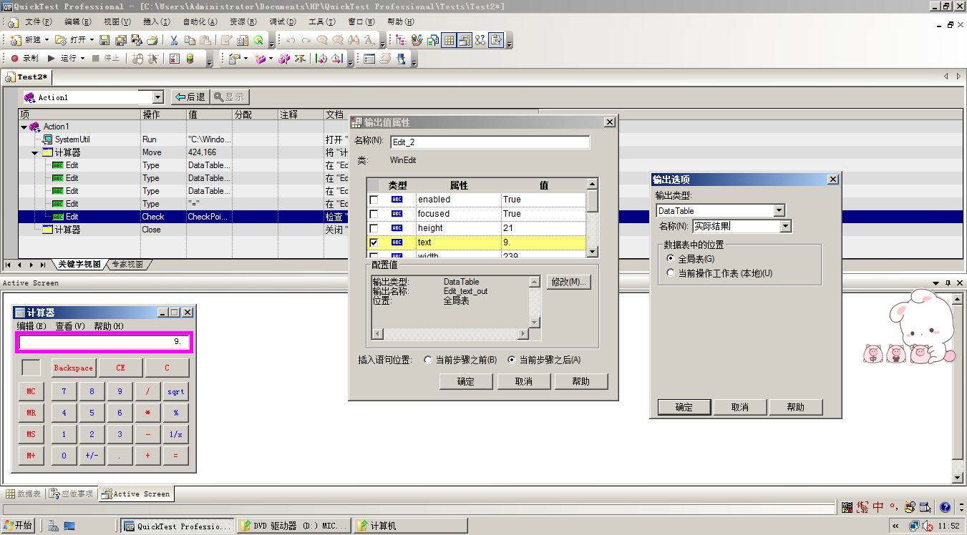
Task: Click 取消 in the 输出值属性 dialog
Action: click(x=524, y=381)
